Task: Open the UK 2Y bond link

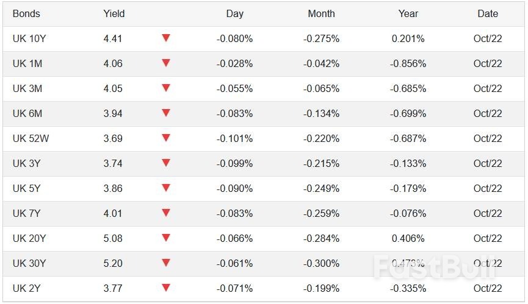Action: (27, 288)
